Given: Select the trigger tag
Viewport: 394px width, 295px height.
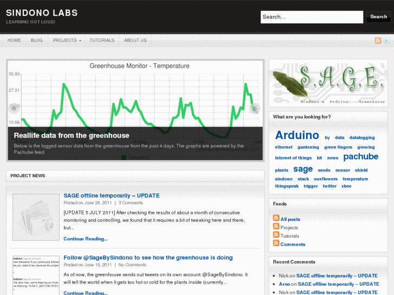Looking at the screenshot, I should tap(311, 186).
